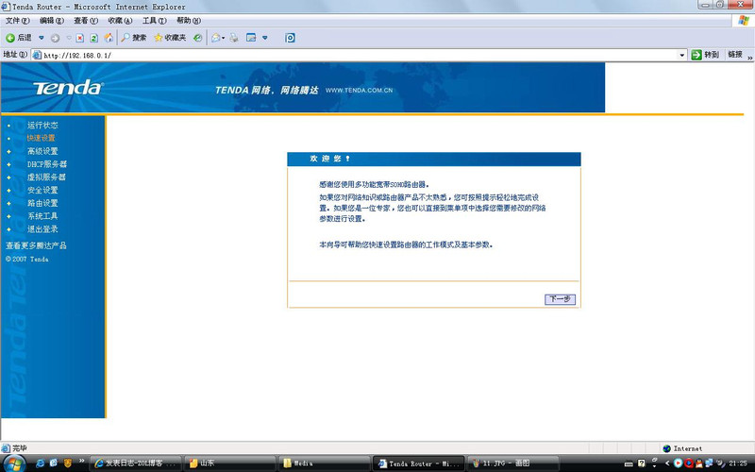This screenshot has height=472, width=755.
Task: Open the 工具 (Tools) menu
Action: pos(154,20)
